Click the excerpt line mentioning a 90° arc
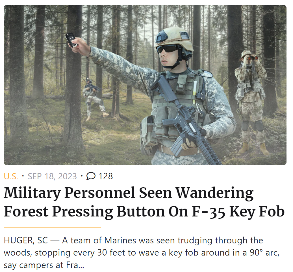This screenshot has width=293, height=272. (142, 253)
